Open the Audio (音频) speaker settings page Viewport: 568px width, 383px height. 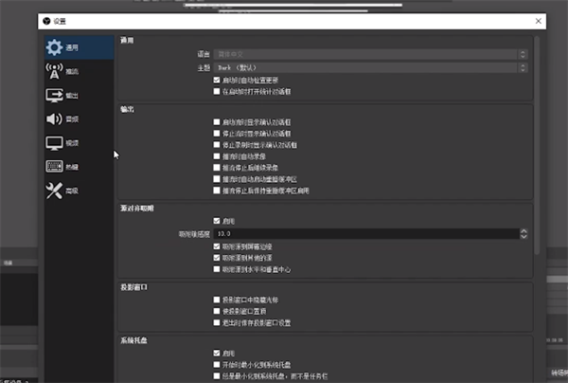pyautogui.click(x=79, y=119)
